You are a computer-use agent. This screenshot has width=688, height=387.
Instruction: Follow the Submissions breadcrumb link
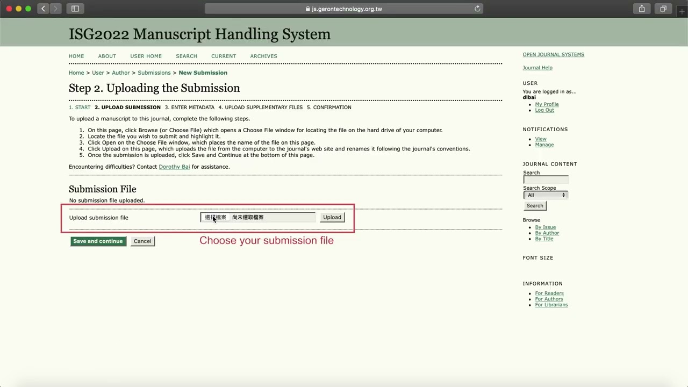tap(154, 73)
